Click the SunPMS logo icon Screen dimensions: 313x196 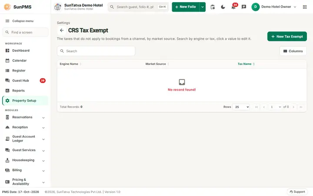(7, 7)
